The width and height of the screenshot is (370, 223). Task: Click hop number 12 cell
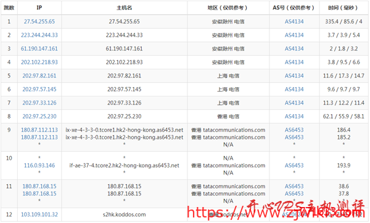[9, 214]
